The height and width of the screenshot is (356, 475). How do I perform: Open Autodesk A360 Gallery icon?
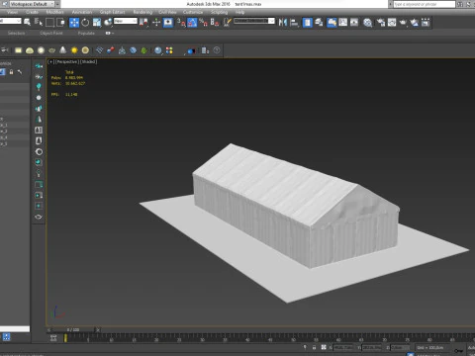pyautogui.click(x=426, y=22)
